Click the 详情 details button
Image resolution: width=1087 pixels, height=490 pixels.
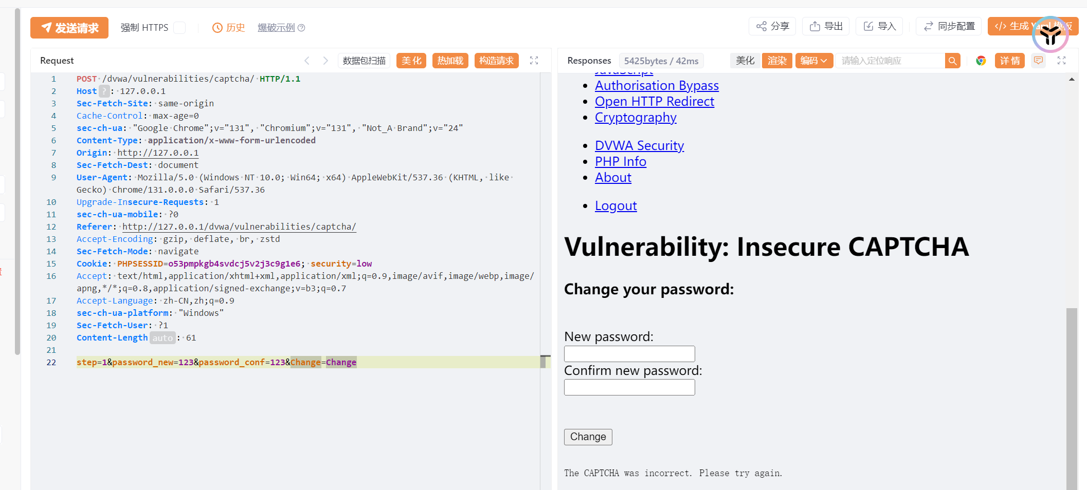1010,61
